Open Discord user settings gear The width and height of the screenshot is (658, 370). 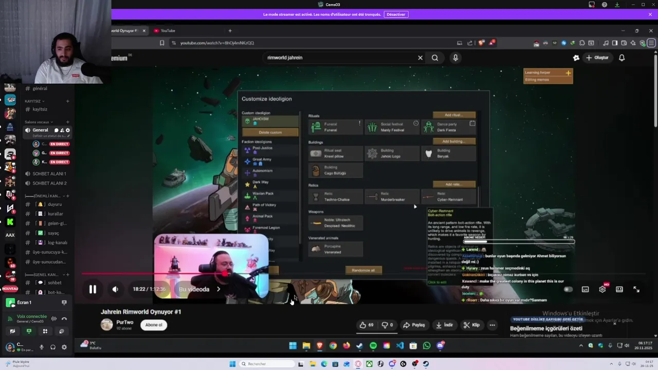click(x=64, y=347)
